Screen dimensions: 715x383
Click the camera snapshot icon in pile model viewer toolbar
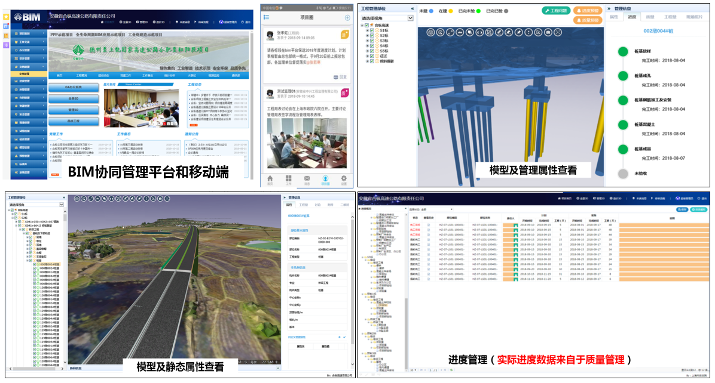click(x=548, y=32)
